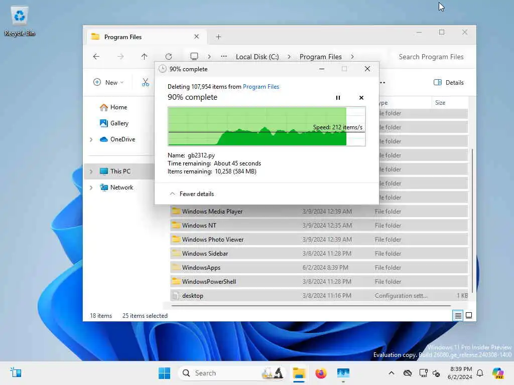The image size is (514, 385).
Task: Close the 90% complete dialog window
Action: pos(367,69)
